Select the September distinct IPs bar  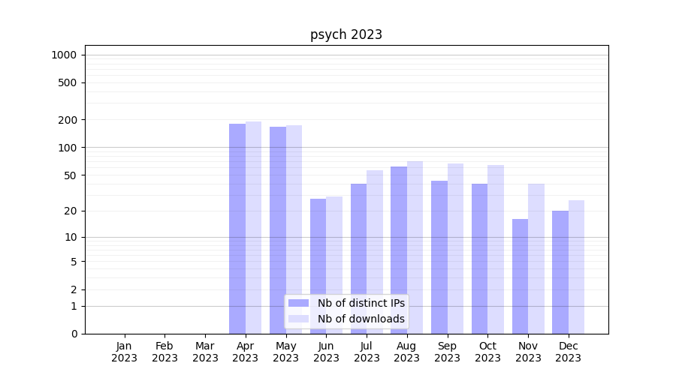439,257
